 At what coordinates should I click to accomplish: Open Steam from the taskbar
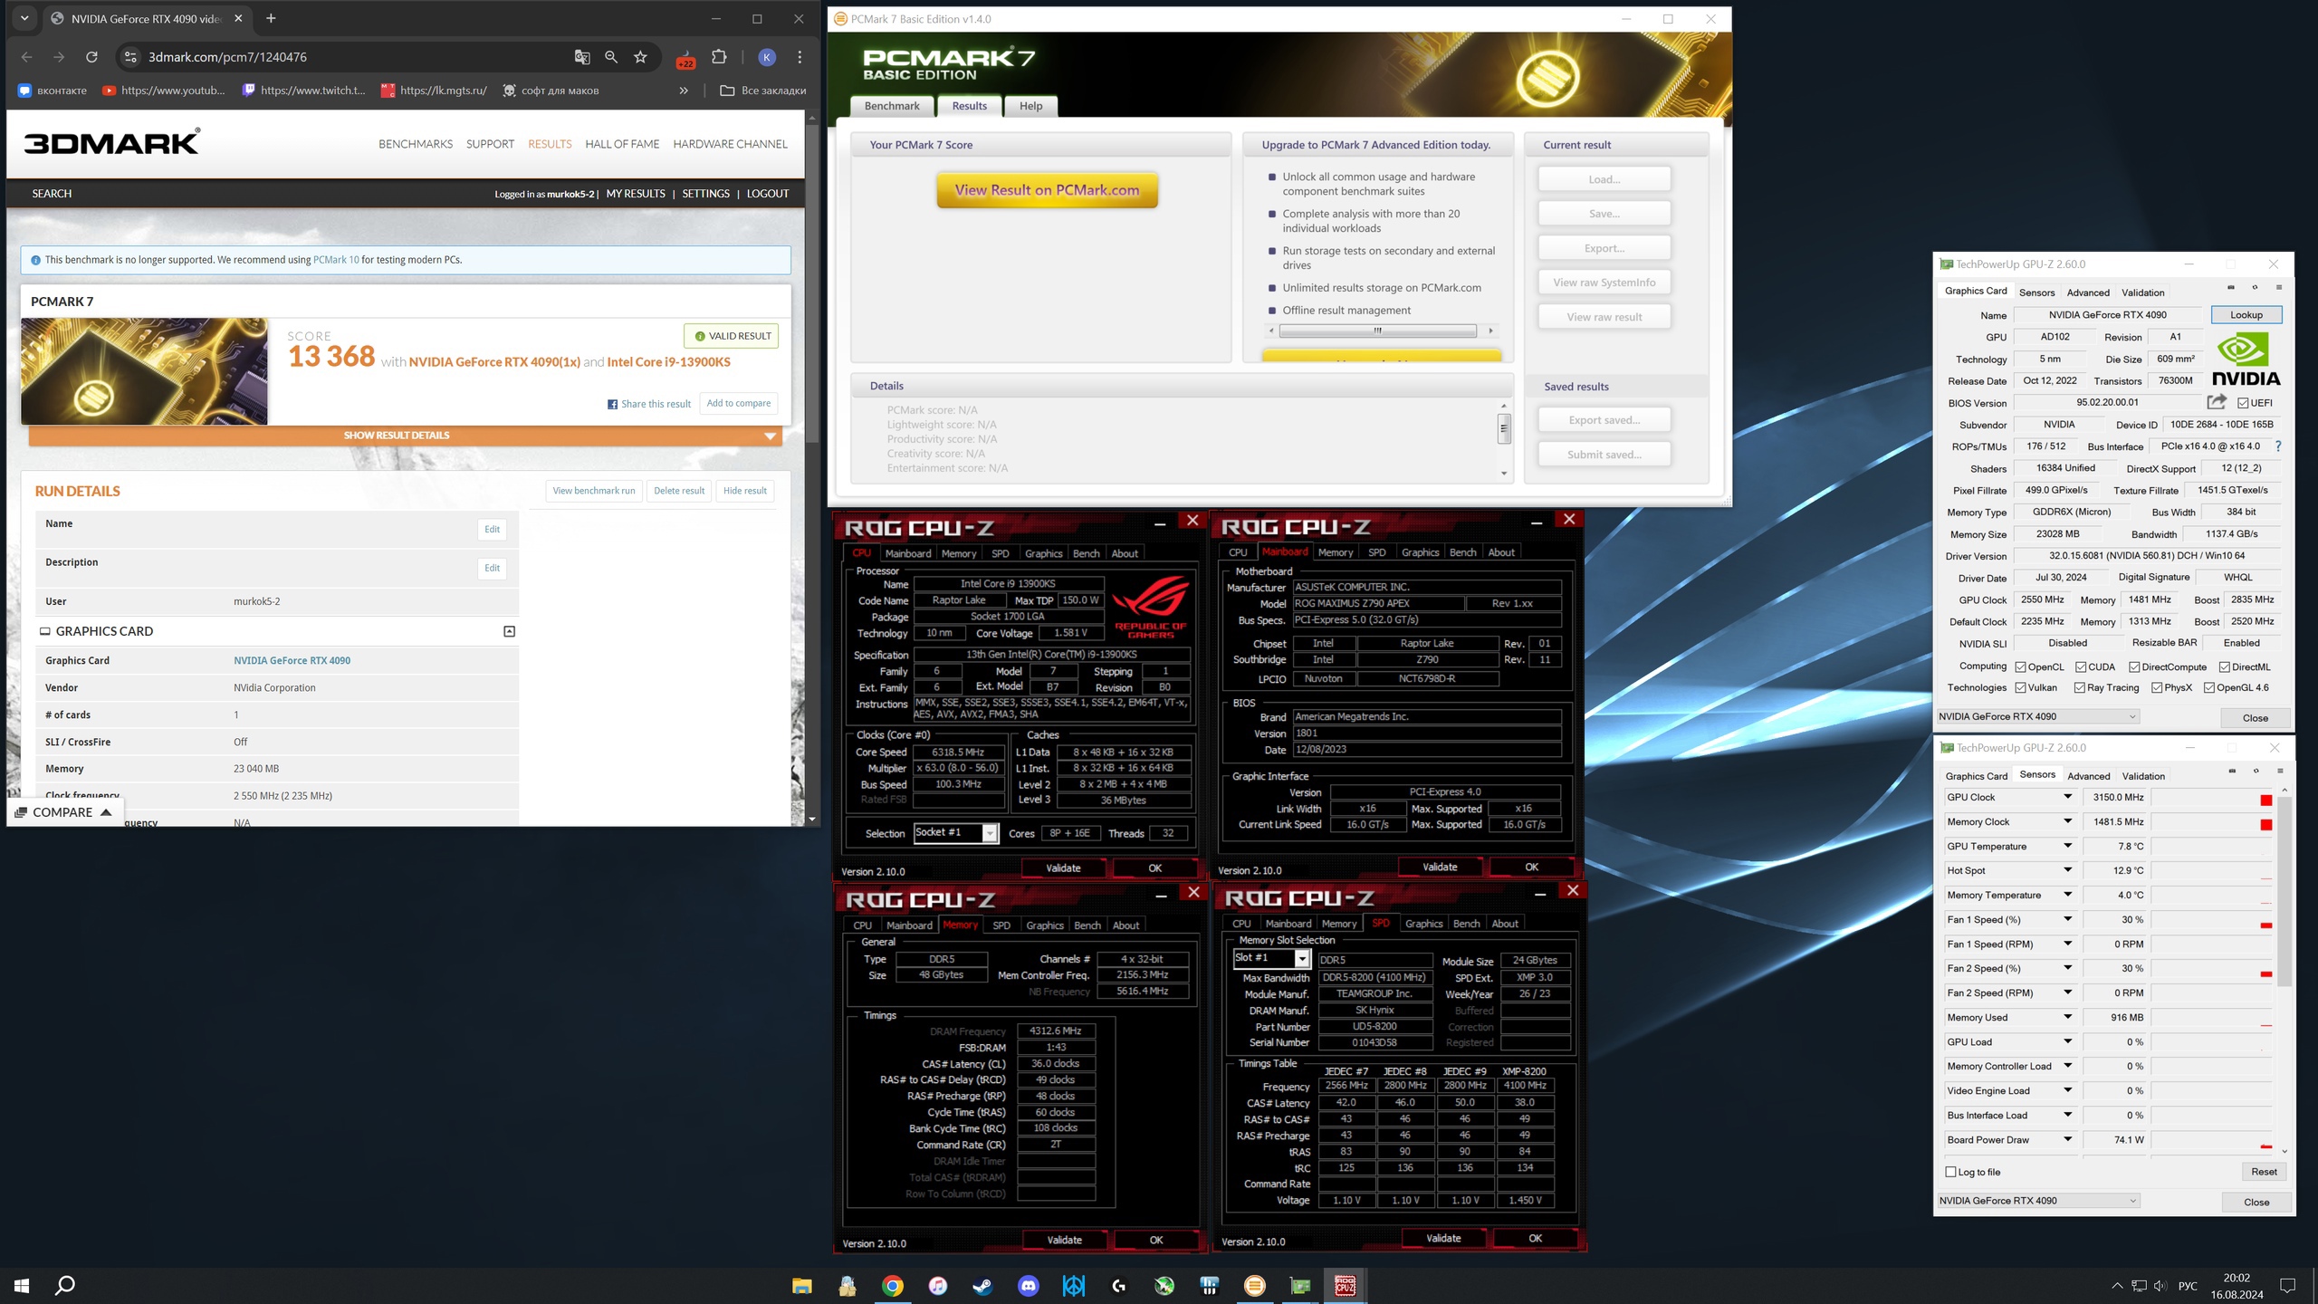click(x=982, y=1286)
